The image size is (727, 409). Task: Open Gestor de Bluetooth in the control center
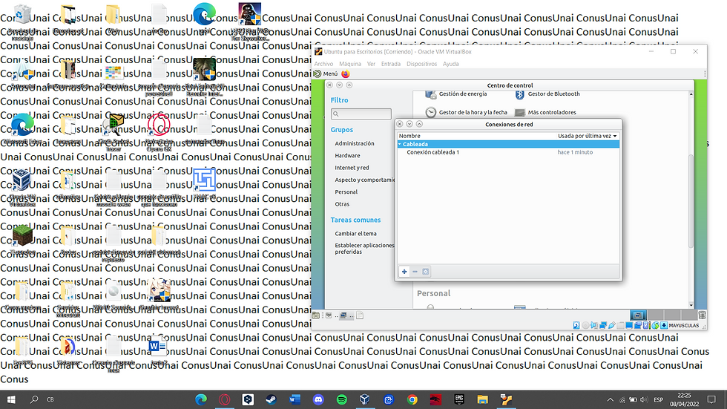point(547,94)
